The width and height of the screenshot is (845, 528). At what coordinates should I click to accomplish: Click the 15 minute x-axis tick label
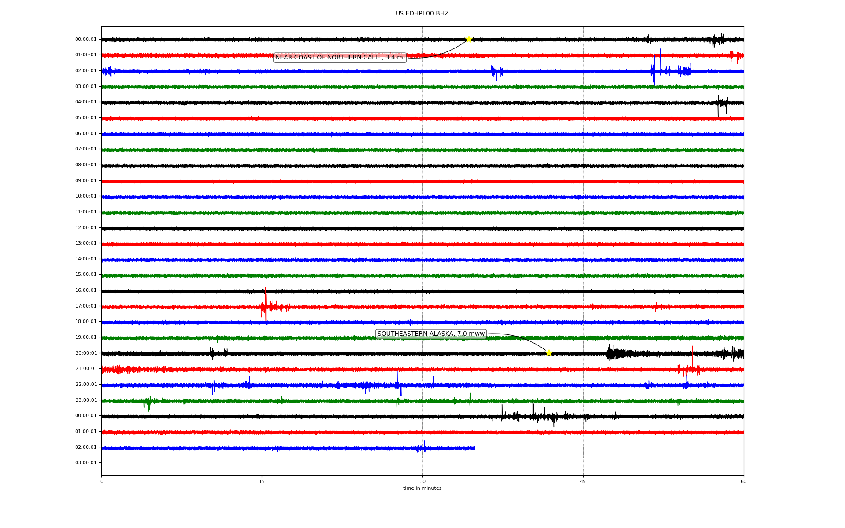262,481
